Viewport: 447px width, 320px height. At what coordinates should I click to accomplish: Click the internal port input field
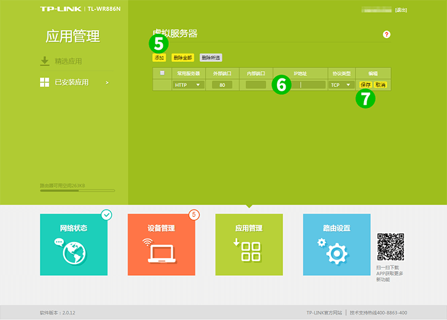pos(255,85)
